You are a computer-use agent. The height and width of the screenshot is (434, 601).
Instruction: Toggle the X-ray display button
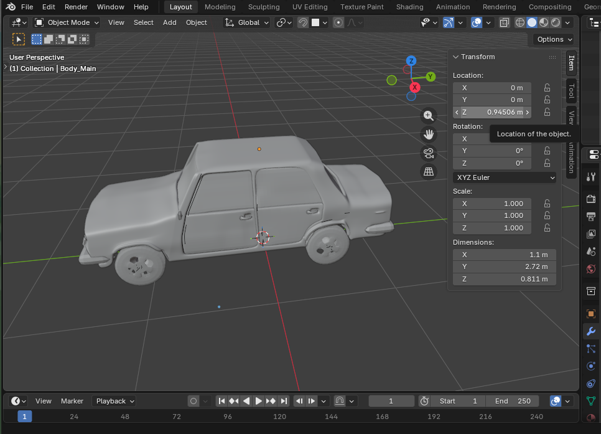pos(504,22)
